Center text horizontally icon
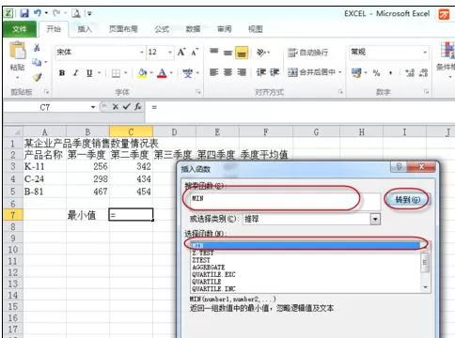Screen dimensions: 455x338 coord(227,72)
